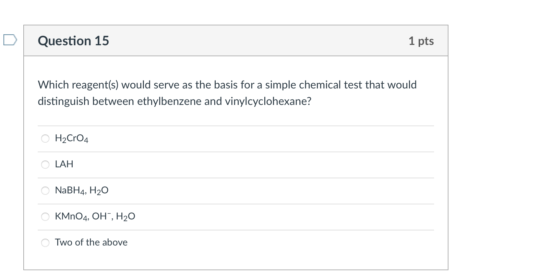Mark the 'Two of the above' radio button
This screenshot has height=275, width=552.
pyautogui.click(x=45, y=243)
